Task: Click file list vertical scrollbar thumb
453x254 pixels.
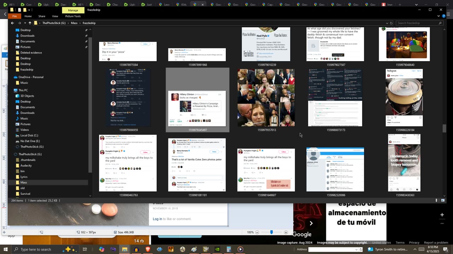Action: click(445, 128)
